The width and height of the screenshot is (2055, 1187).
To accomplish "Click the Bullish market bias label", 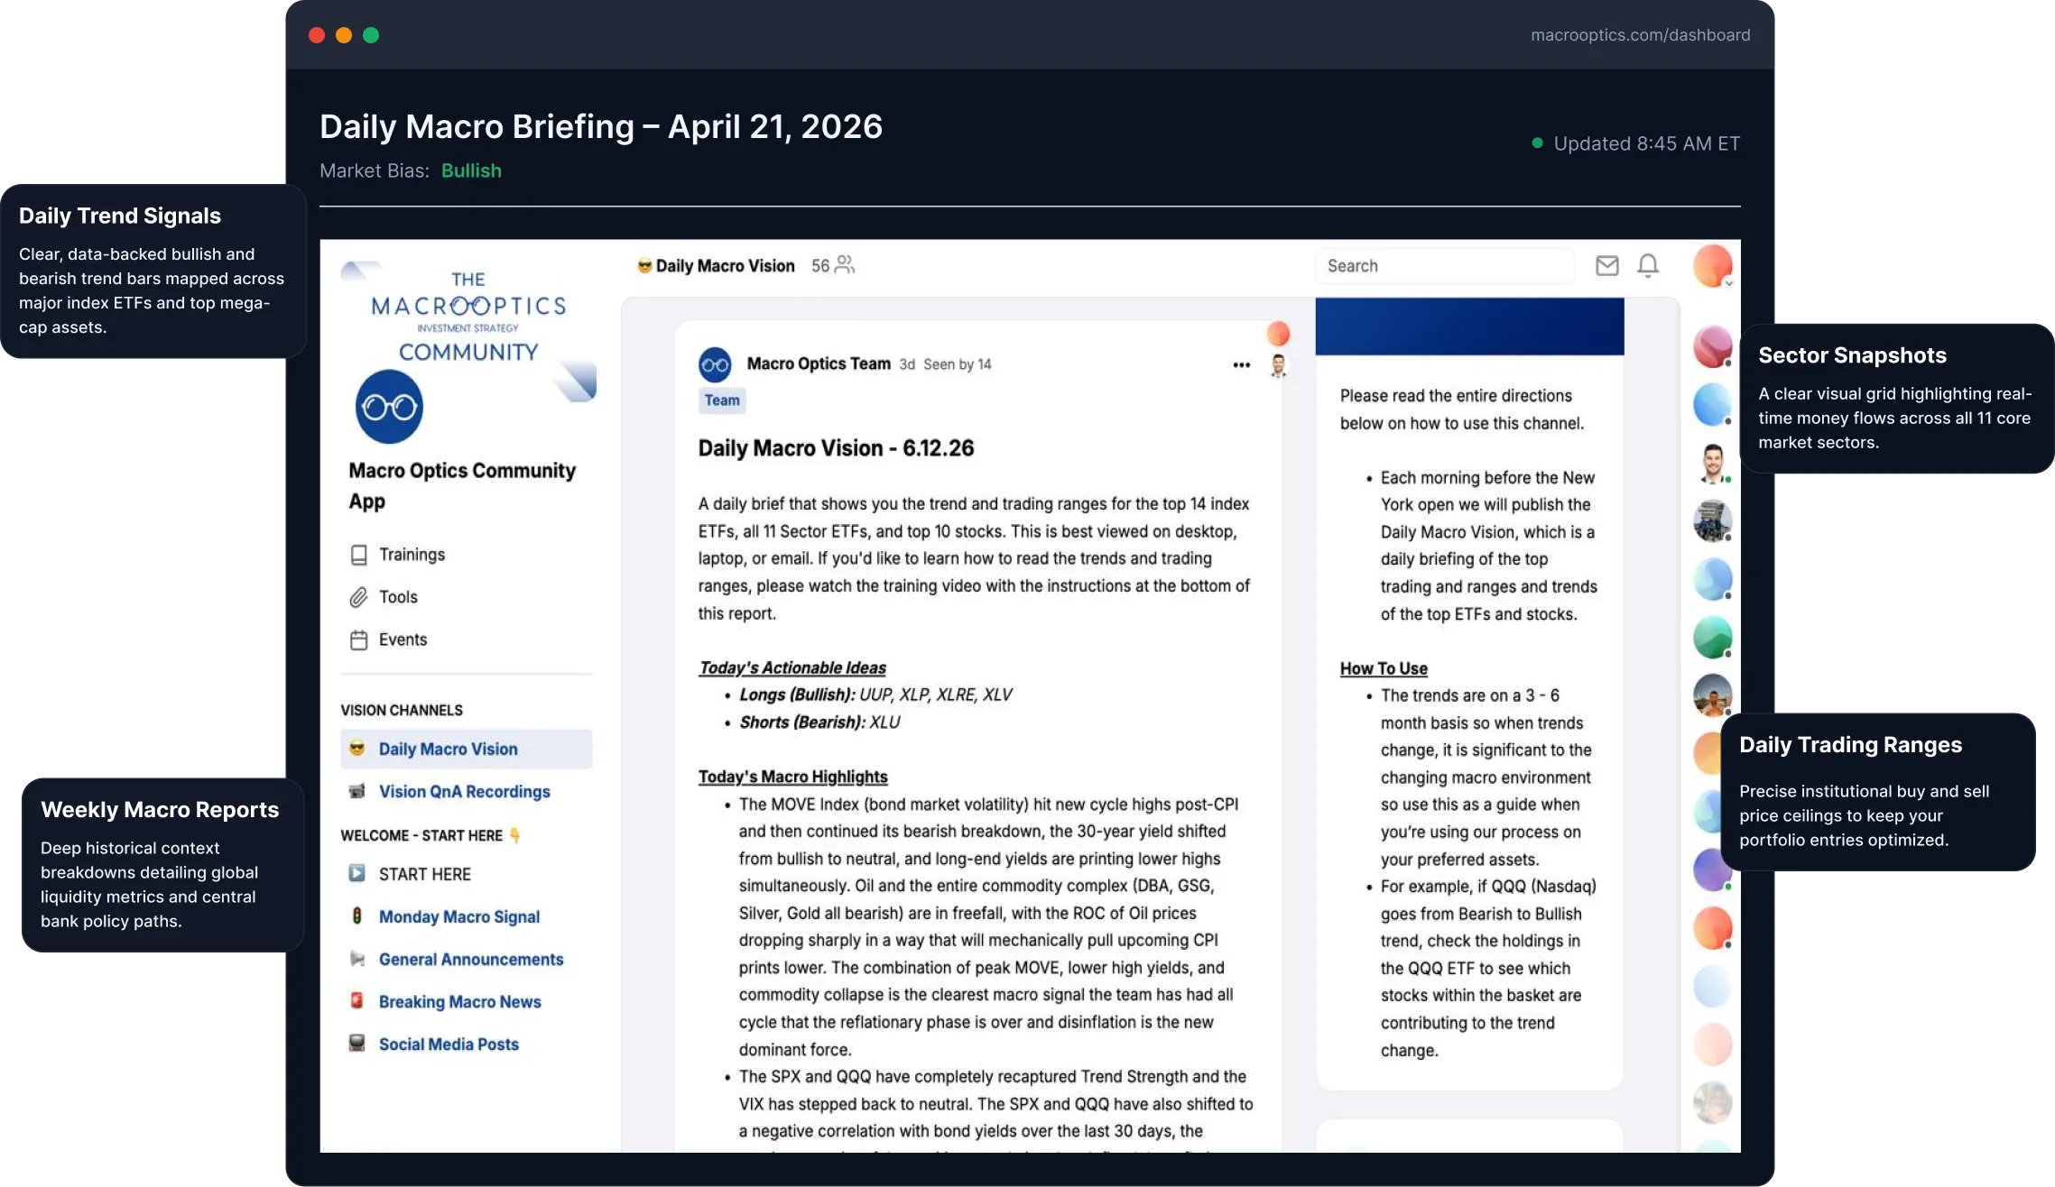I will coord(471,171).
